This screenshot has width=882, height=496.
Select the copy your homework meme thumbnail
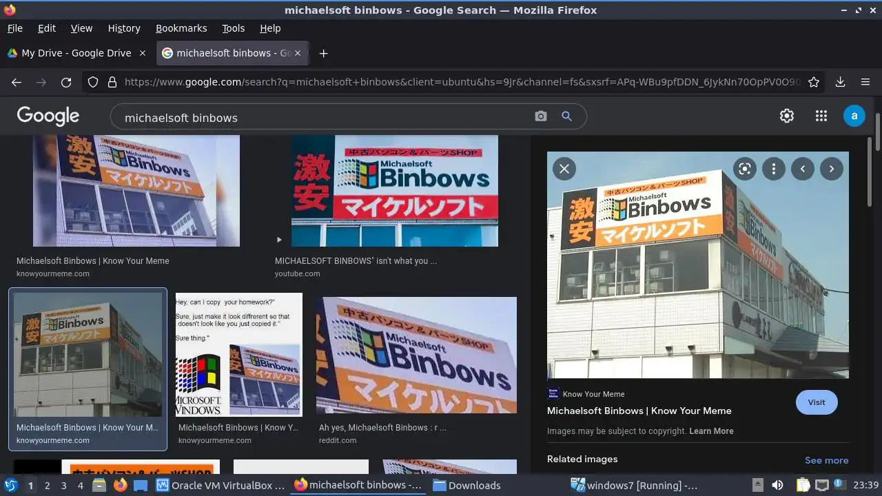(x=239, y=355)
